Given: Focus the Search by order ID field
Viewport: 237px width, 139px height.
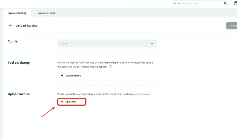Looking at the screenshot, I should 202,3.
